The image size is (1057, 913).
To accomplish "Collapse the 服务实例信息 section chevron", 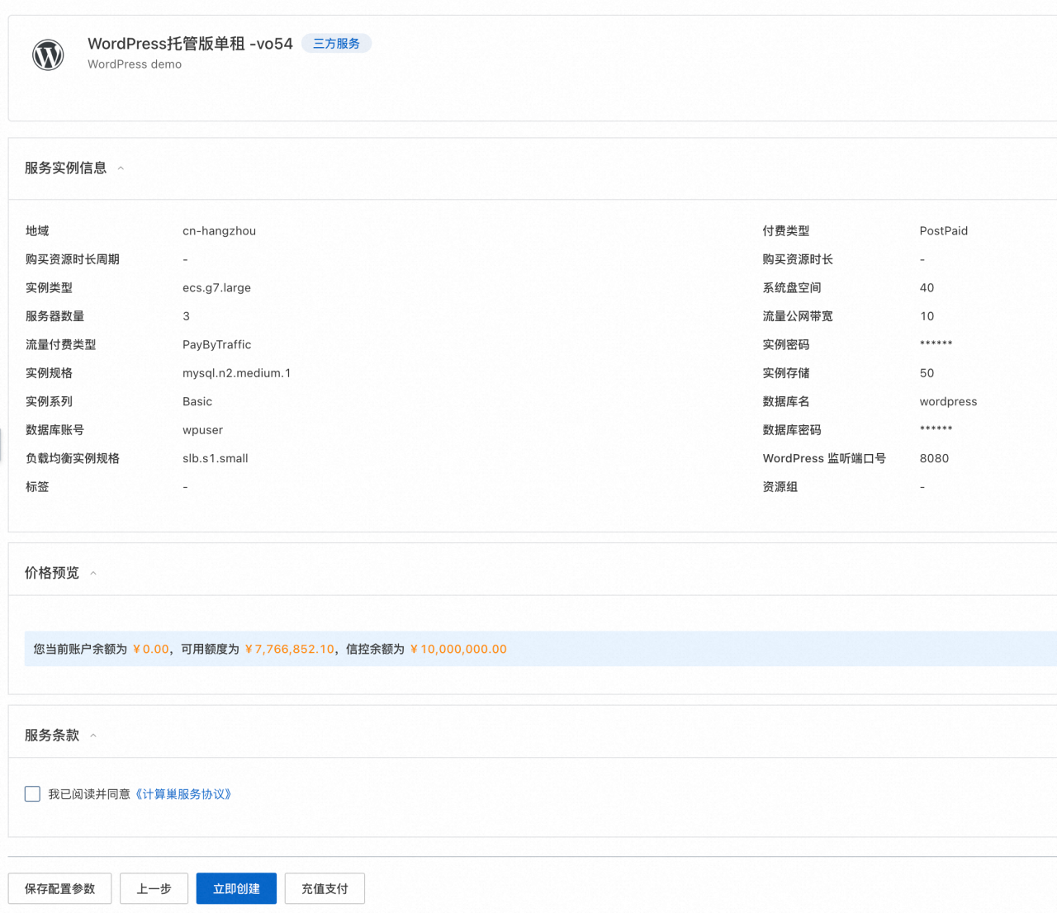I will coord(121,168).
